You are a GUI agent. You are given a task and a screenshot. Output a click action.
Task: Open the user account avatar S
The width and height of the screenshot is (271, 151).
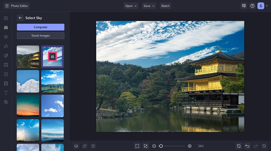[x=261, y=6]
